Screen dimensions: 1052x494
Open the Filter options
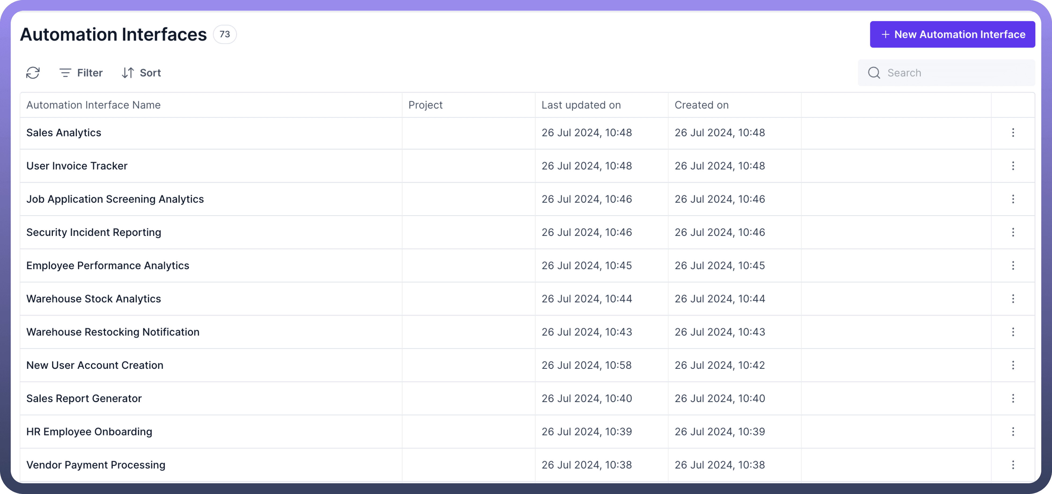(x=81, y=73)
